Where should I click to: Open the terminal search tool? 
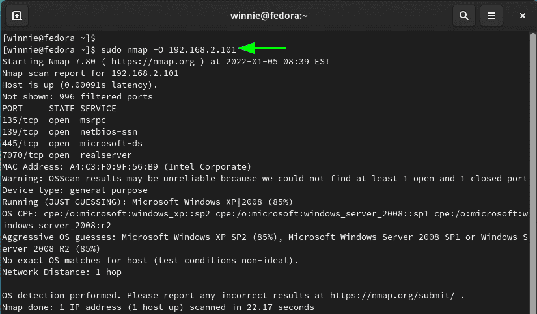[x=463, y=16]
